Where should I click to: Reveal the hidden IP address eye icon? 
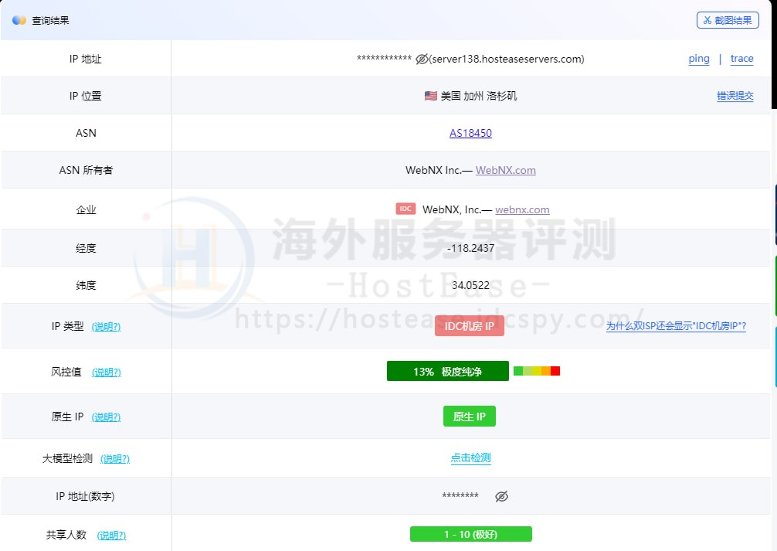[x=422, y=59]
